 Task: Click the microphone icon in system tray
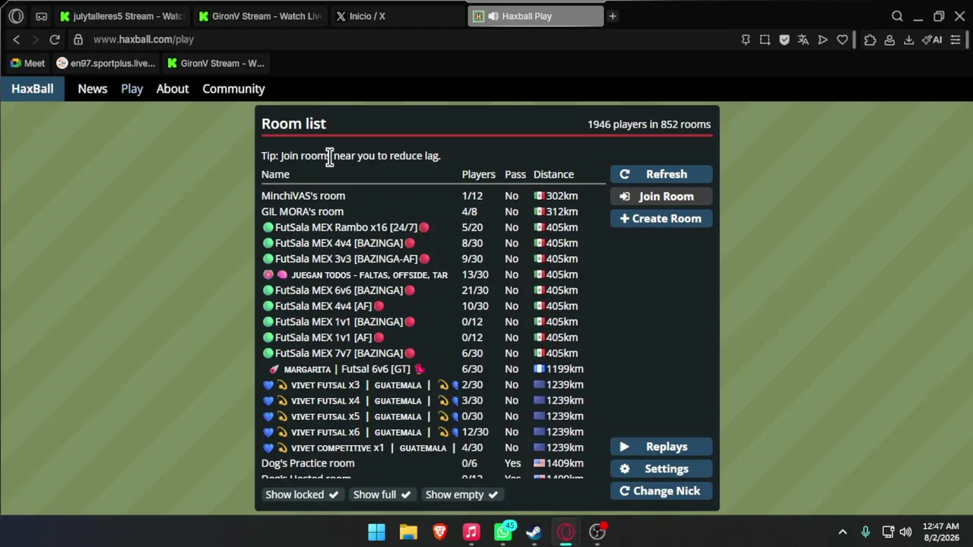[x=865, y=532]
